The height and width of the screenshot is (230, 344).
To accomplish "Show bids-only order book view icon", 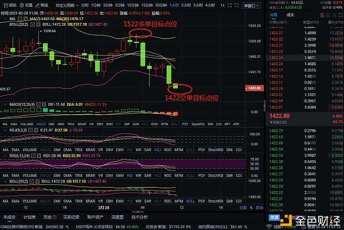I will [x=328, y=15].
